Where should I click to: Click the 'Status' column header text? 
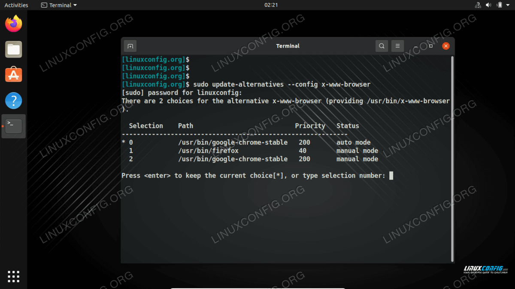[348, 126]
